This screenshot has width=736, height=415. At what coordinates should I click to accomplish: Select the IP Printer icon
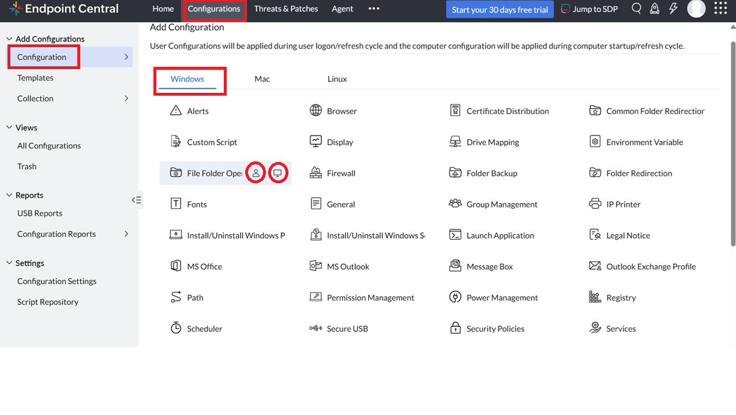(x=595, y=203)
